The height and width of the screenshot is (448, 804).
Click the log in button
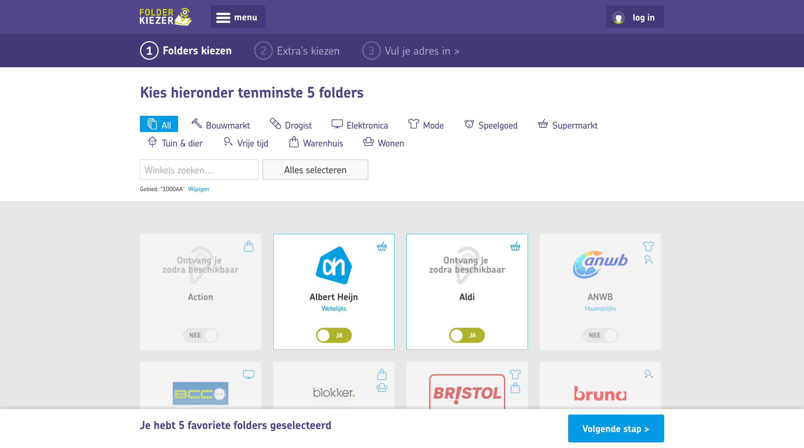pos(635,17)
